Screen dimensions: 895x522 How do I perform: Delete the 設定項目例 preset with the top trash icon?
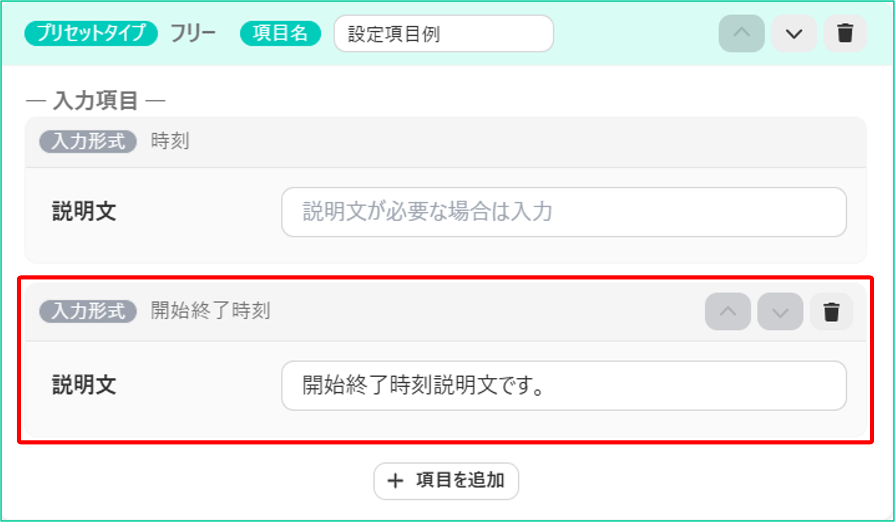pyautogui.click(x=845, y=33)
